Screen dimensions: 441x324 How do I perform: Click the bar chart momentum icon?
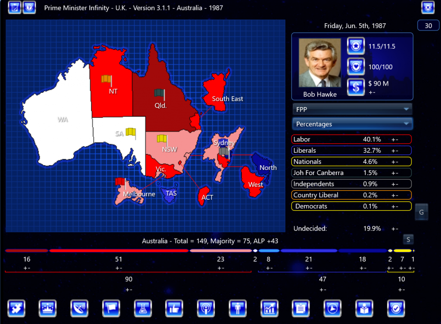269,309
